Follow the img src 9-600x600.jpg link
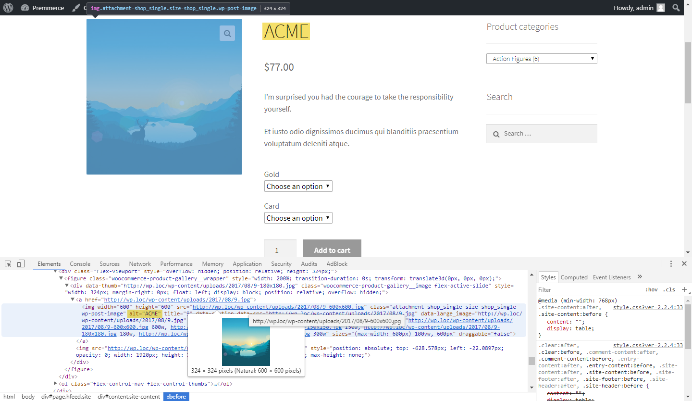Screen dimensions: 692x401 (x=278, y=307)
